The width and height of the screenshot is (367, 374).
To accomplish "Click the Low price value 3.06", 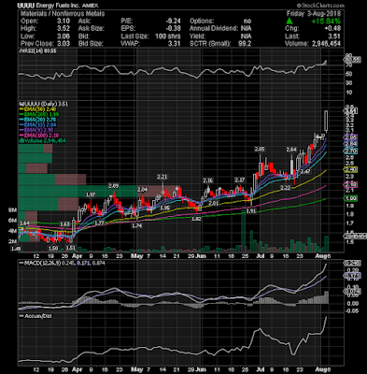I will click(64, 36).
